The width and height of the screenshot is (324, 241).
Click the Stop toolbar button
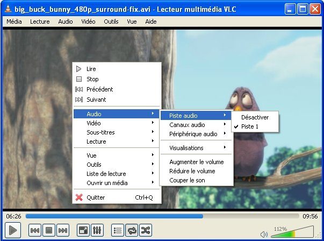[x=49, y=230]
